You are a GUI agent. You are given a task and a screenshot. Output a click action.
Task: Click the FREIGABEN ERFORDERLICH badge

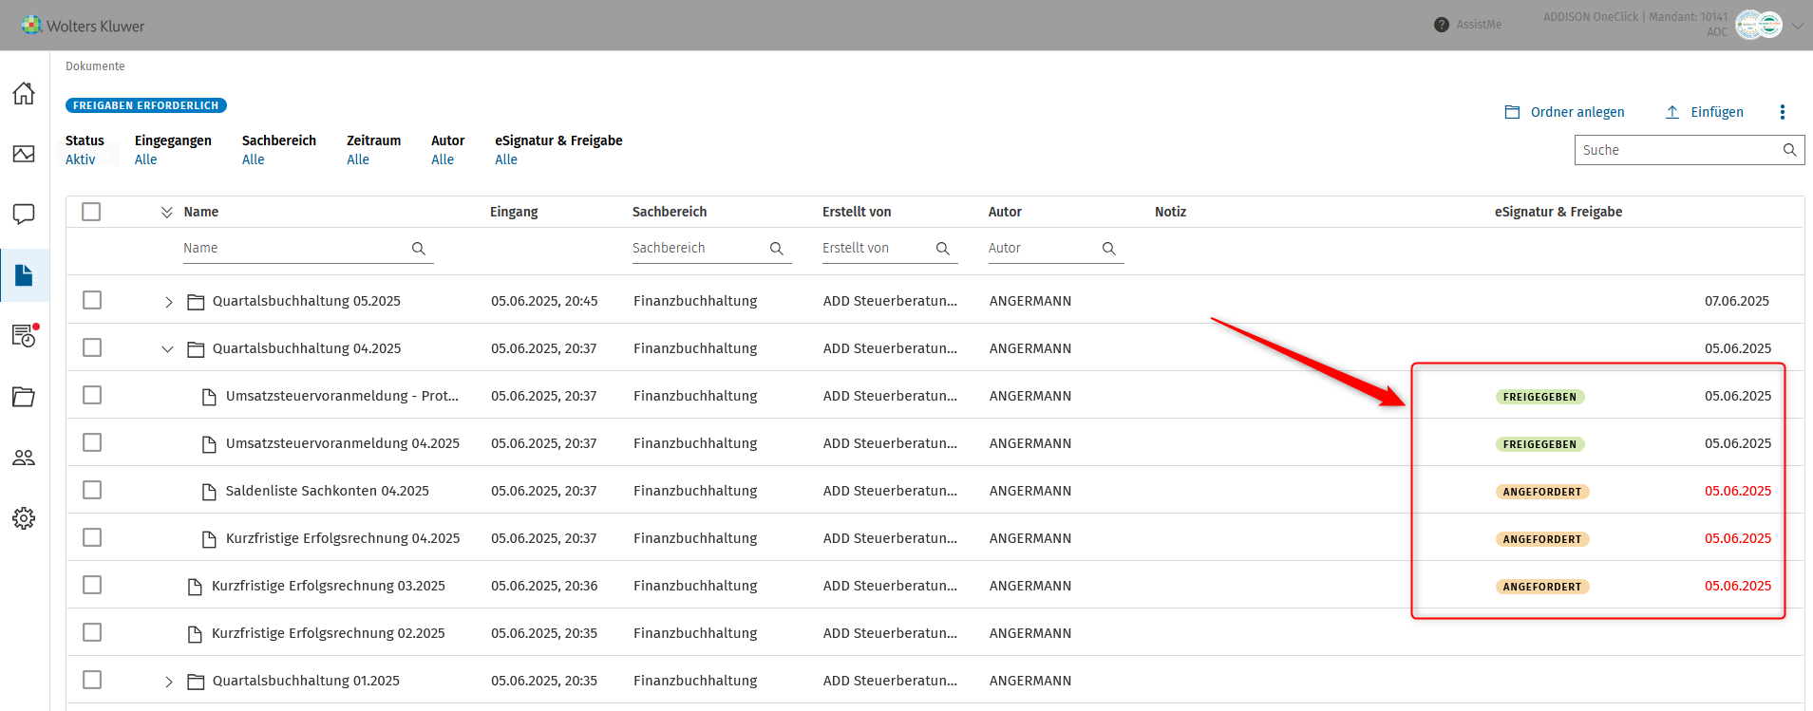[146, 105]
